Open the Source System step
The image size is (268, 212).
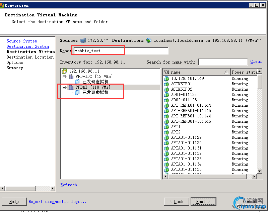pyautogui.click(x=22, y=41)
